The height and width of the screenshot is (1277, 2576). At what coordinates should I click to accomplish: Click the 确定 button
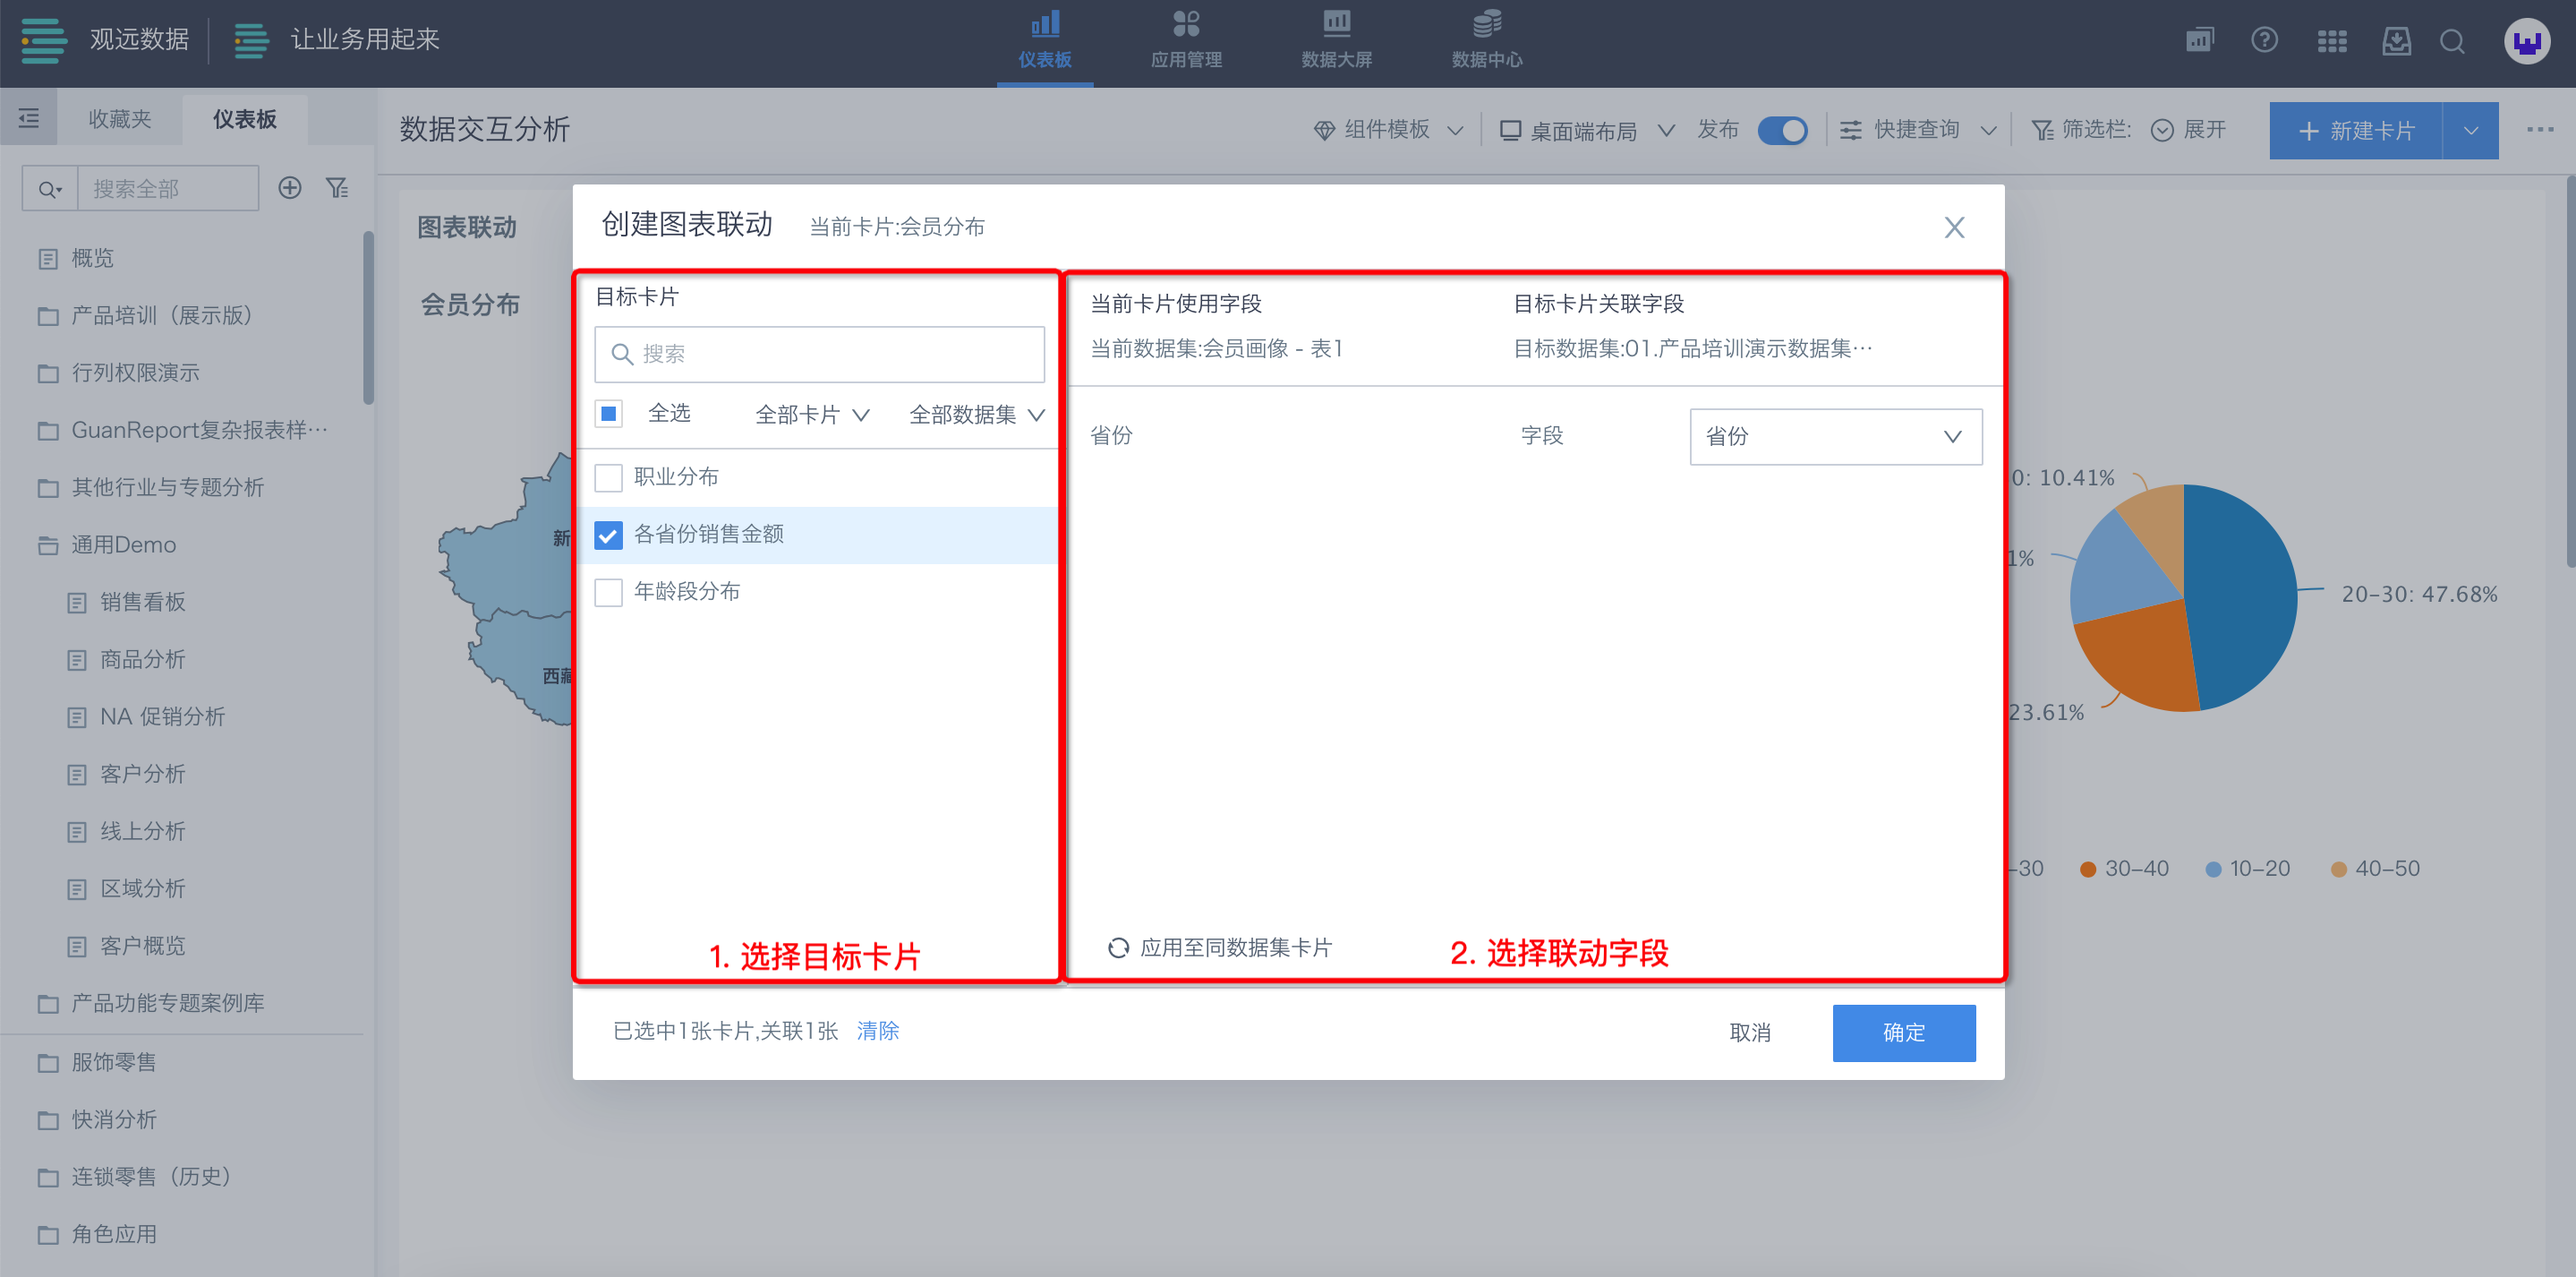click(x=1902, y=1032)
